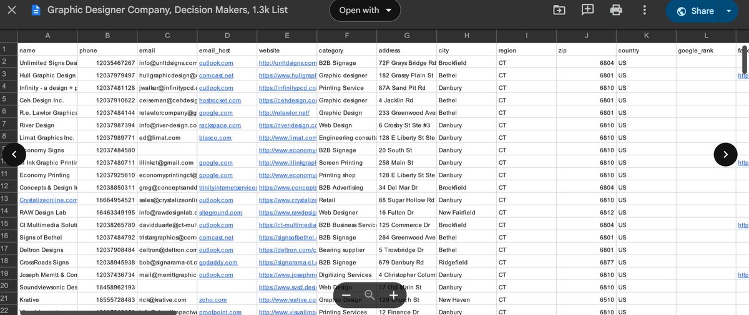This screenshot has width=749, height=315.
Task: Click the Google Docs file type icon
Action: (36, 10)
